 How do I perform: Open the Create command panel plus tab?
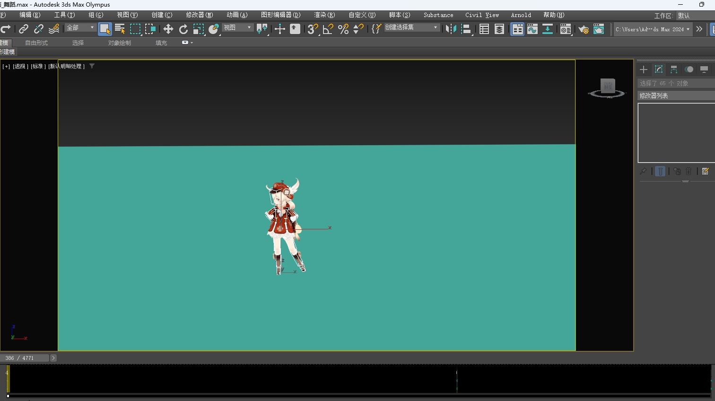click(644, 70)
